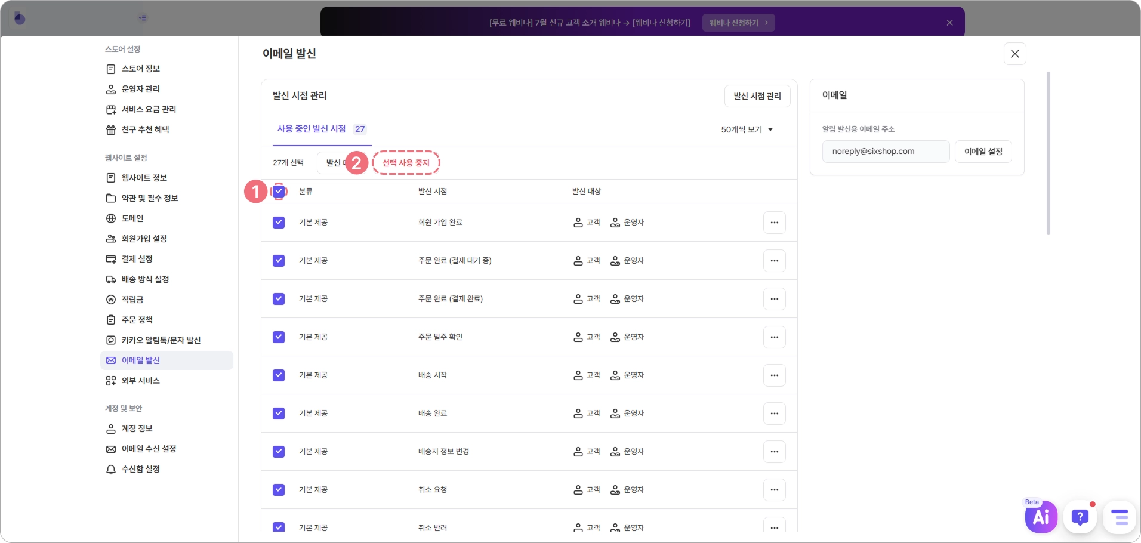Click the sidebar collapse icon at top
The height and width of the screenshot is (543, 1141).
point(143,18)
